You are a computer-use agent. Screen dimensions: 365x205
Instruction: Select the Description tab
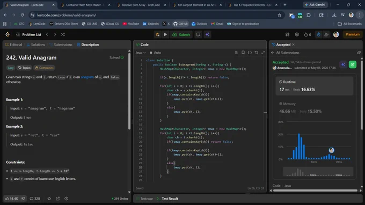[88, 45]
